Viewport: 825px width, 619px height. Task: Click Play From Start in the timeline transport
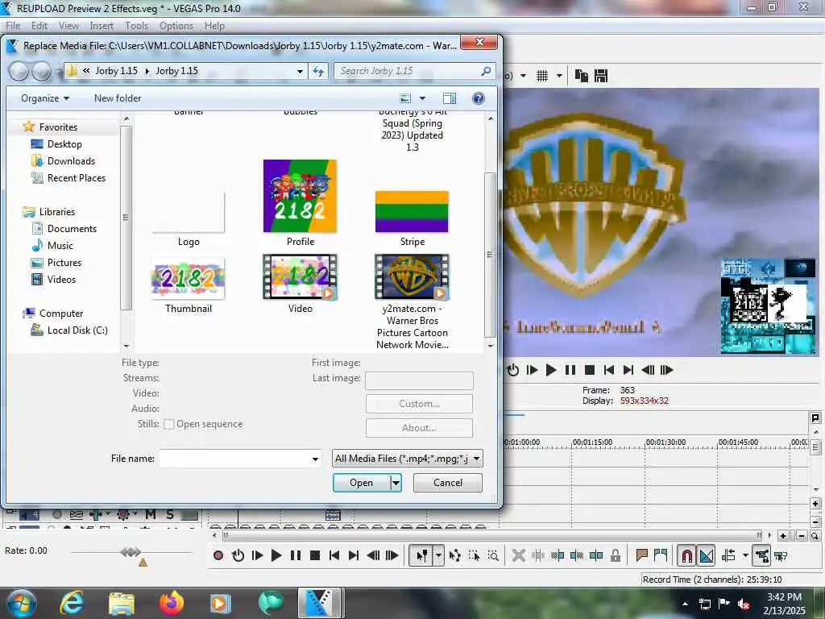pyautogui.click(x=257, y=555)
